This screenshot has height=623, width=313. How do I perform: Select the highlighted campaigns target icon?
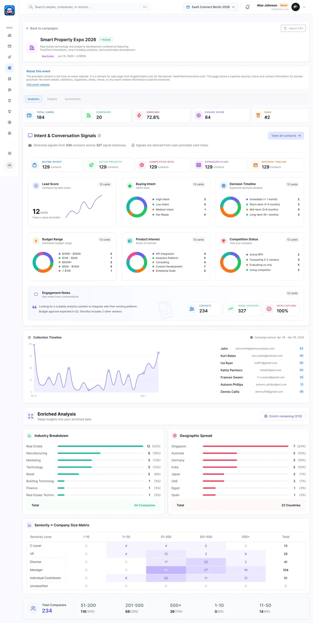point(10,68)
